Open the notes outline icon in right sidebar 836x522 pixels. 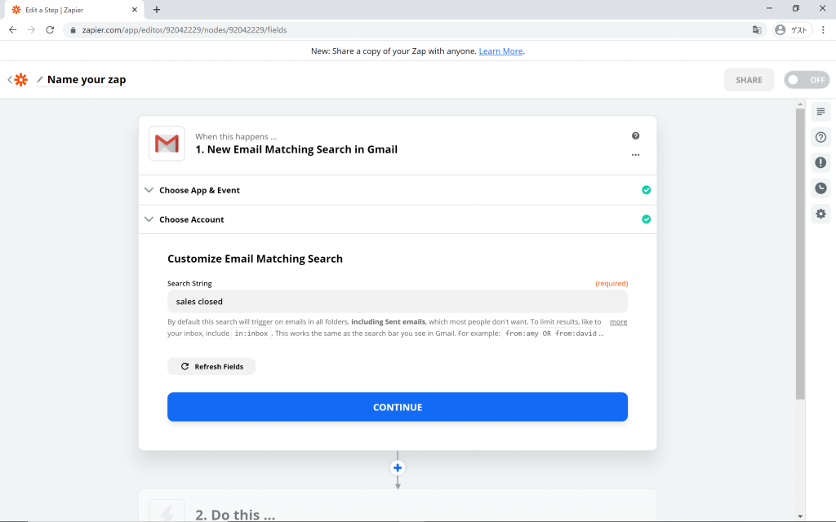pos(820,112)
